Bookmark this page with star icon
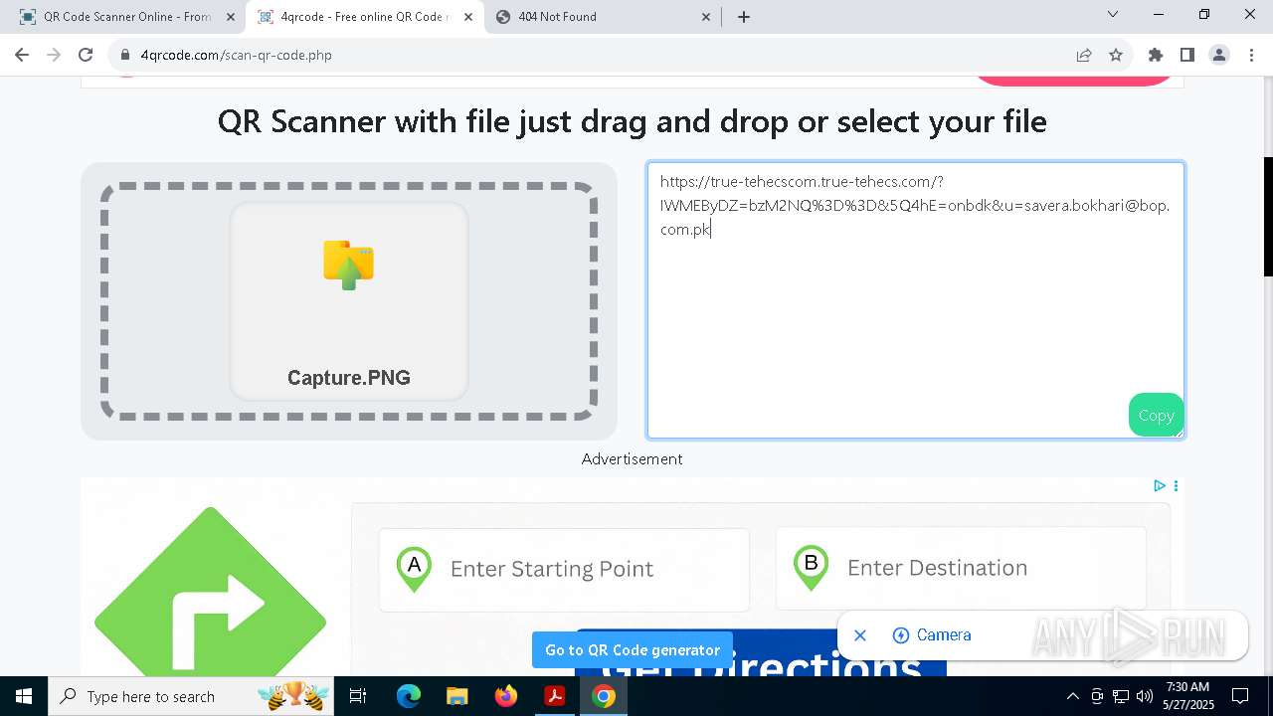1273x716 pixels. pos(1116,55)
